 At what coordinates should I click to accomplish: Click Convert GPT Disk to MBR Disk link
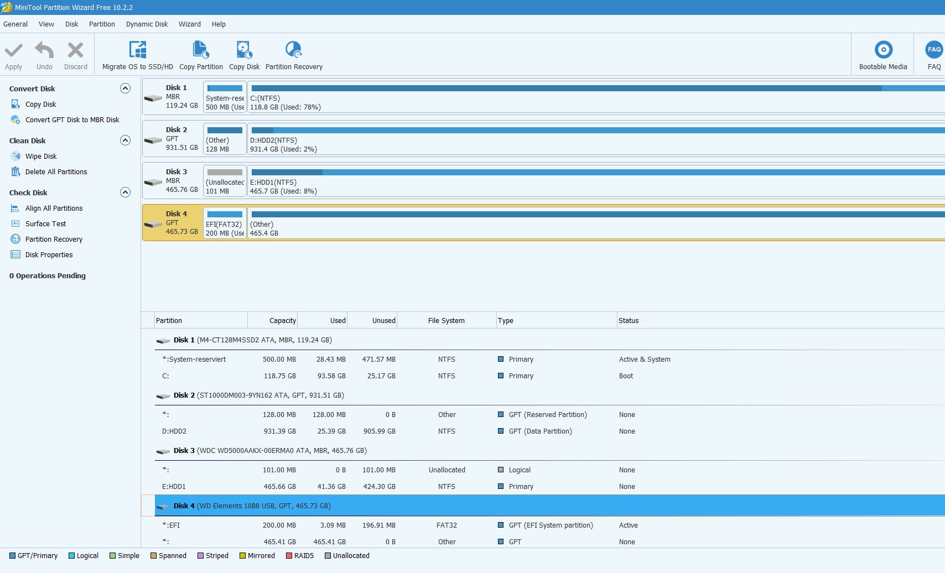click(x=72, y=119)
